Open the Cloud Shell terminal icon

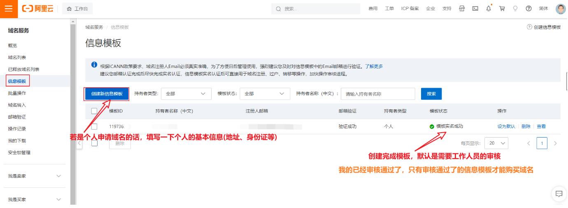pos(475,9)
